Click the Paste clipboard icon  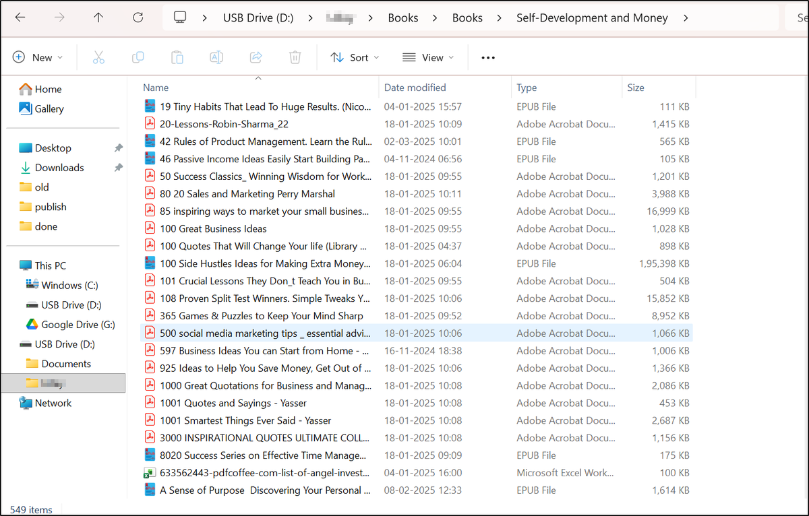pos(177,58)
